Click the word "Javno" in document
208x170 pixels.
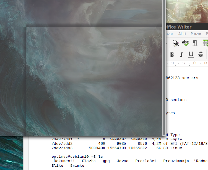click(x=123, y=161)
